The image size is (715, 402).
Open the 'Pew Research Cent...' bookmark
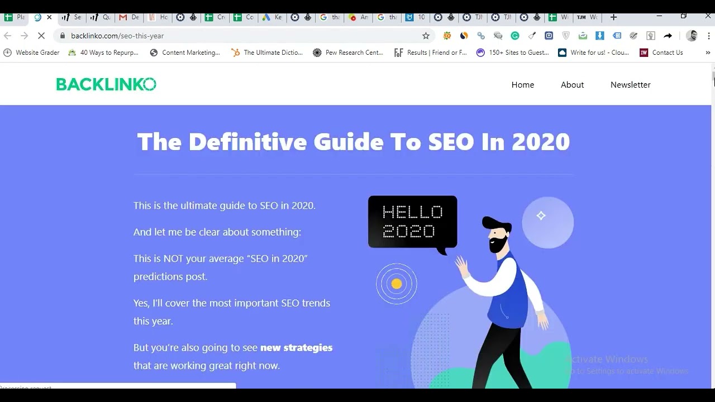pyautogui.click(x=348, y=52)
